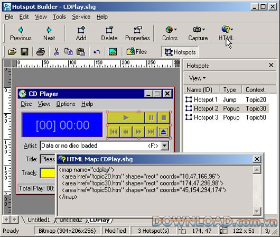The image size is (280, 237).
Task: Close the HTML Map window
Action: [x=257, y=159]
